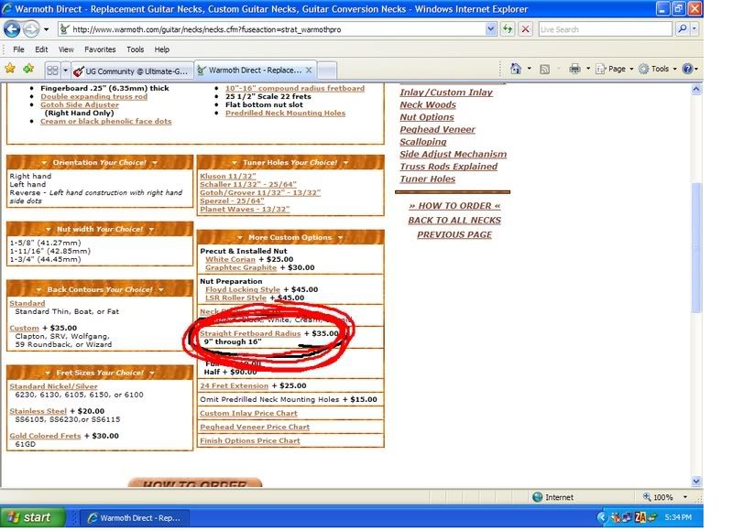Click the Internet security zone indicator
This screenshot has height=531, width=733.
(x=553, y=497)
